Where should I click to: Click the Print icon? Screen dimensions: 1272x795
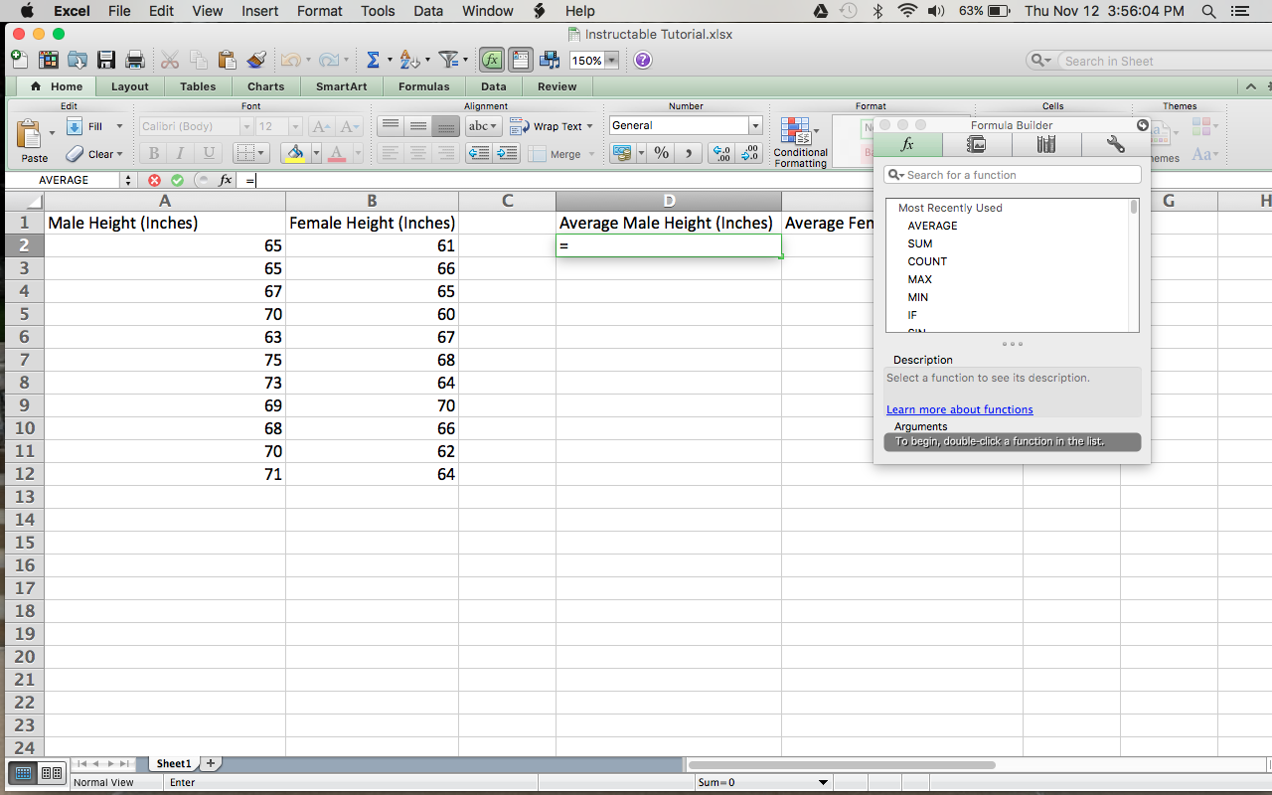tap(135, 60)
